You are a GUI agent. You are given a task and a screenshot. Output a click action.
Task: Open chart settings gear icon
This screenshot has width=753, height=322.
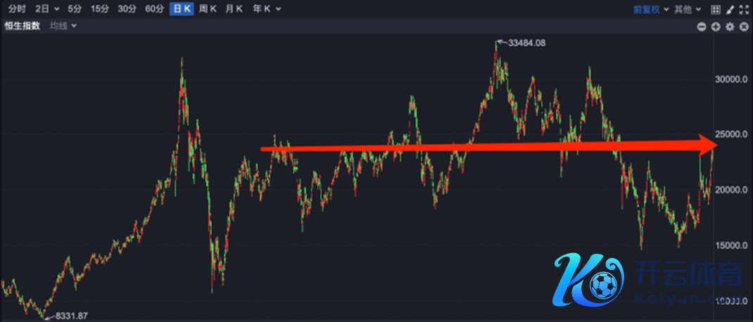tap(730, 27)
